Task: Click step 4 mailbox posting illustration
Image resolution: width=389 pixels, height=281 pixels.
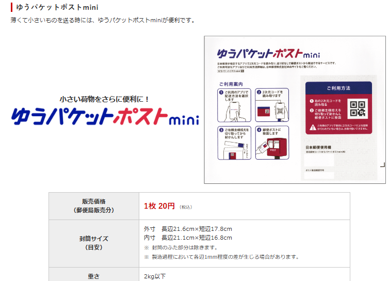Action: coord(272,143)
